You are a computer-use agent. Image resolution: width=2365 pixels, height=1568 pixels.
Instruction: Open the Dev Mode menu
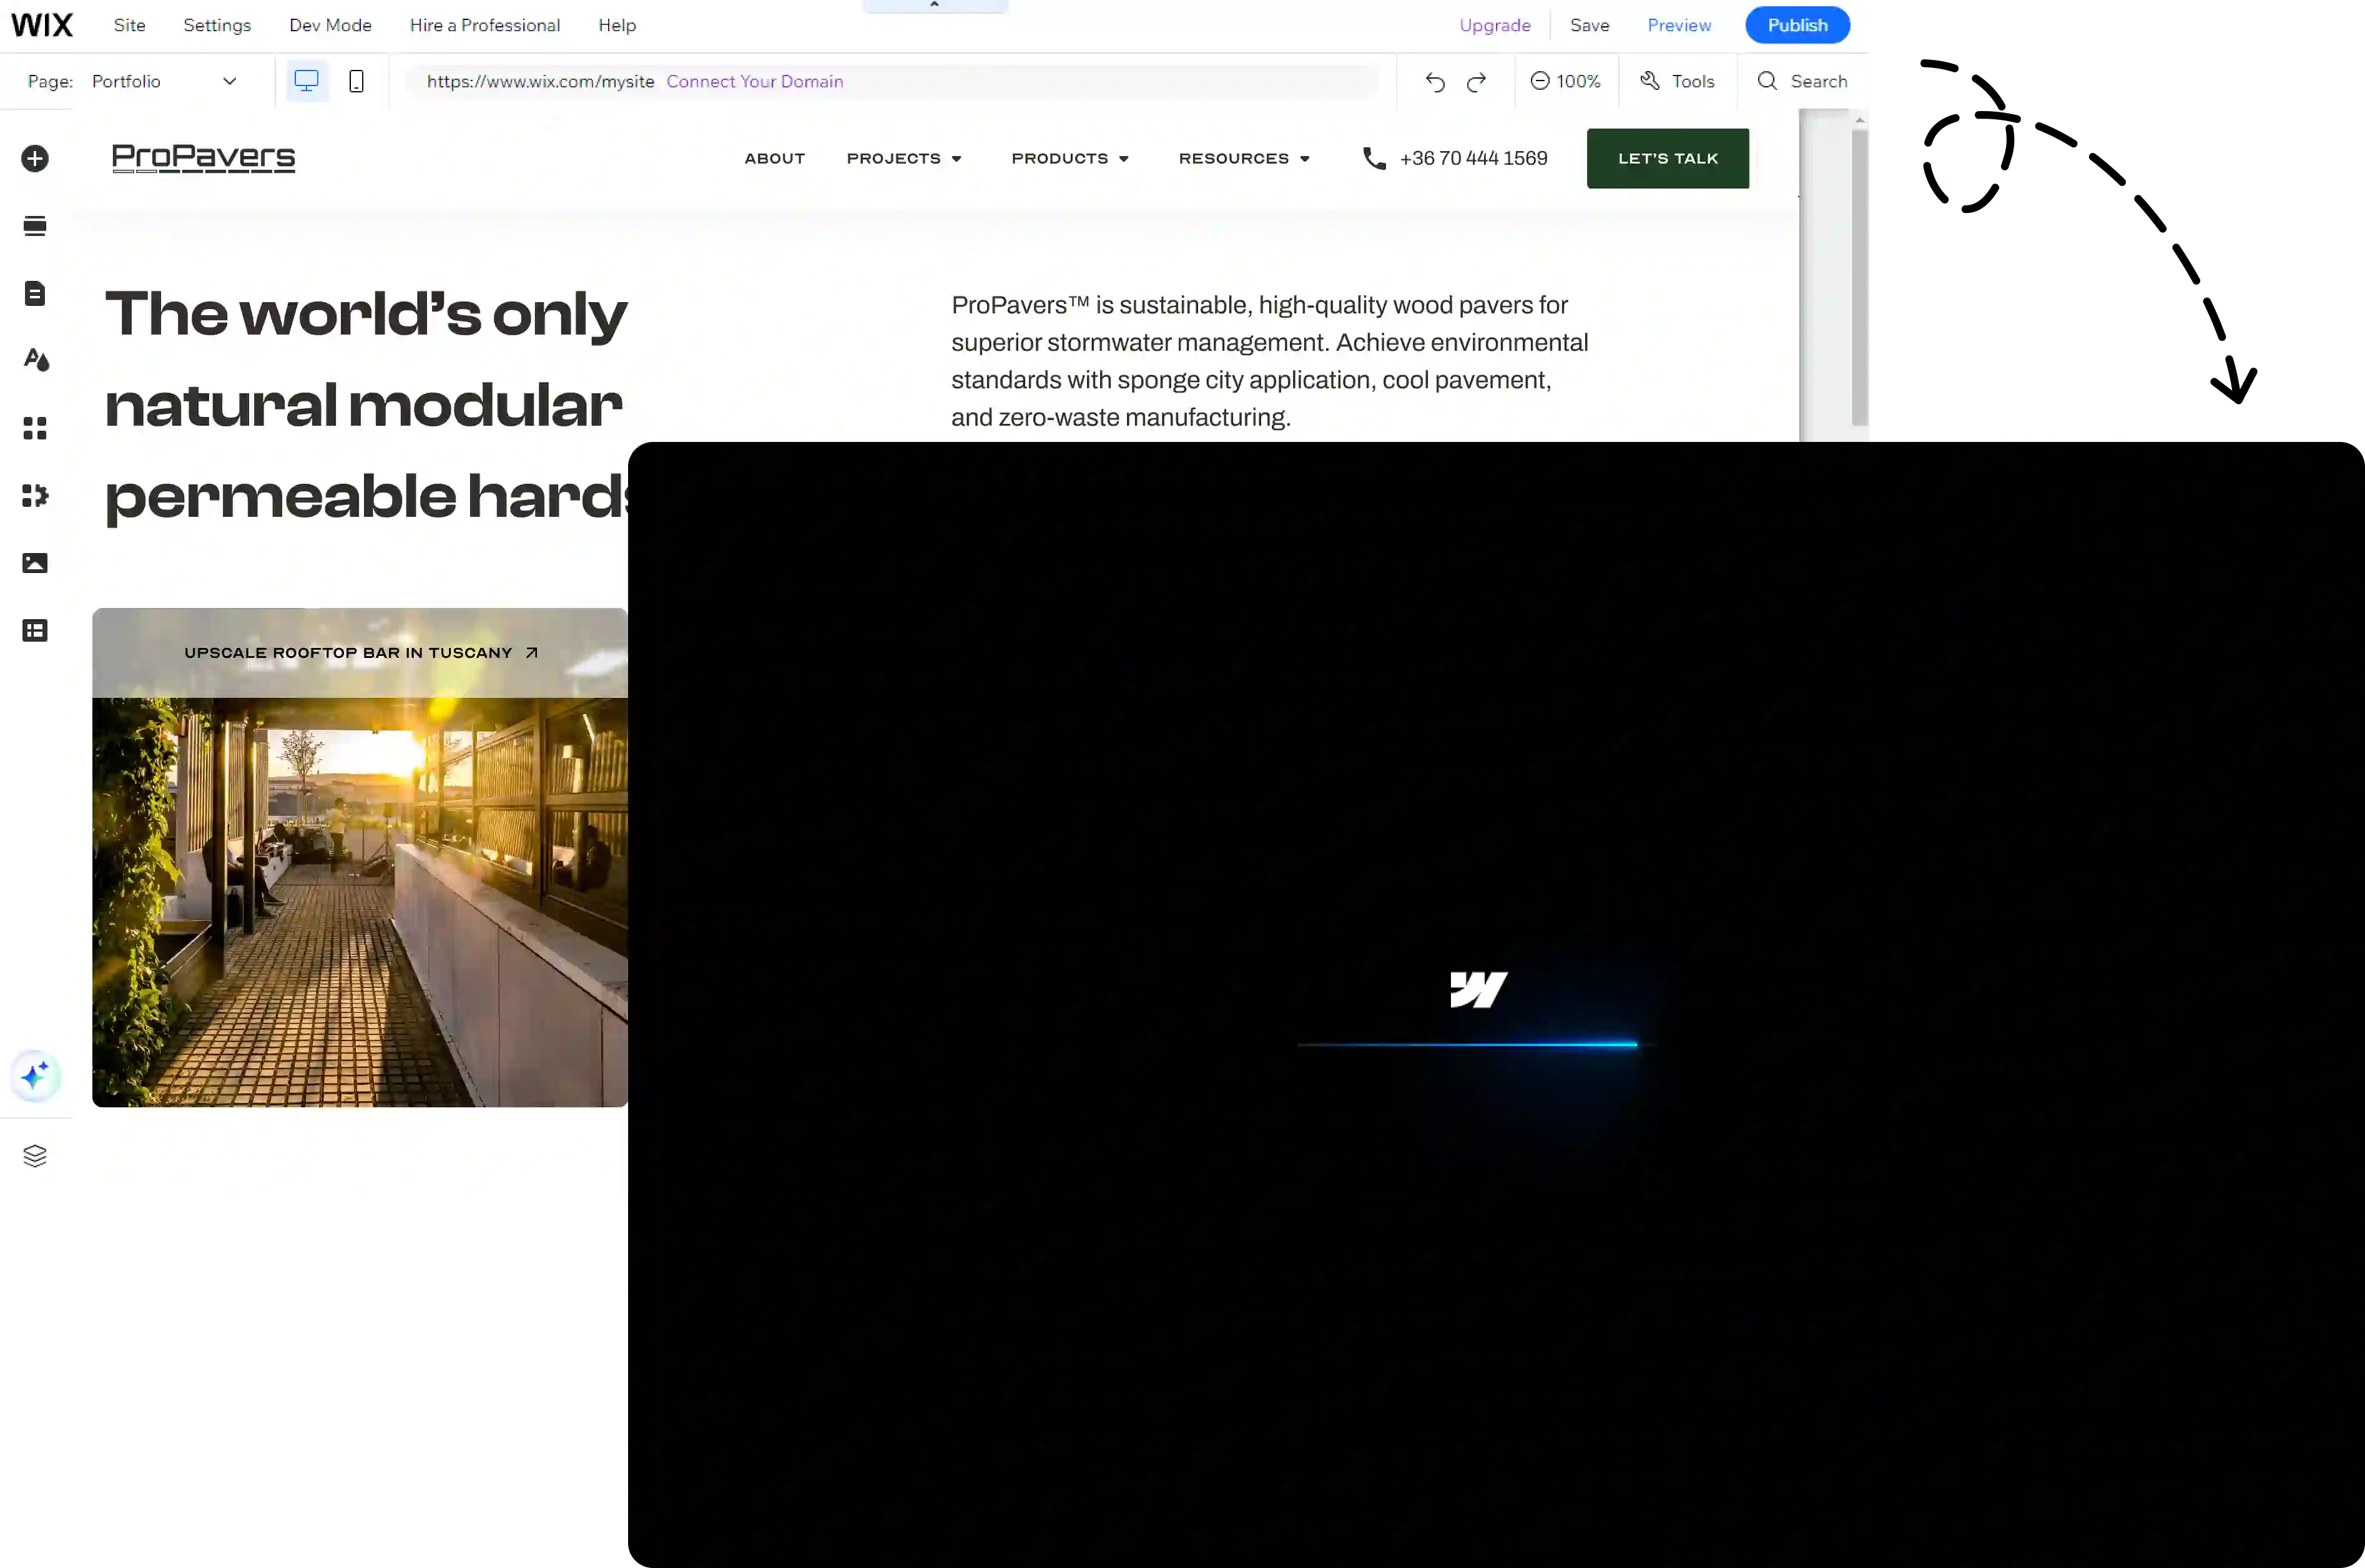tap(330, 25)
